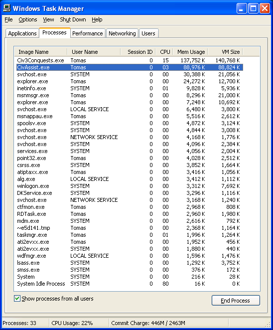Select the smss.exe process
The width and height of the screenshot is (273, 330).
(129, 270)
